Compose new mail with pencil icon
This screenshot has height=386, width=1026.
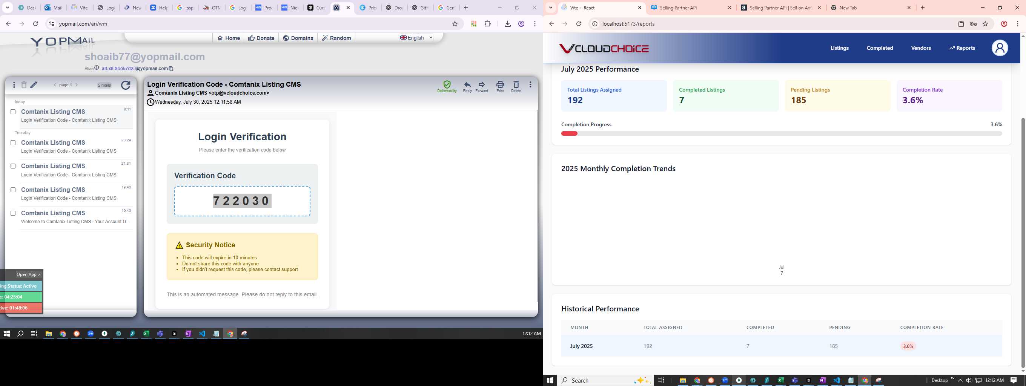pos(34,85)
